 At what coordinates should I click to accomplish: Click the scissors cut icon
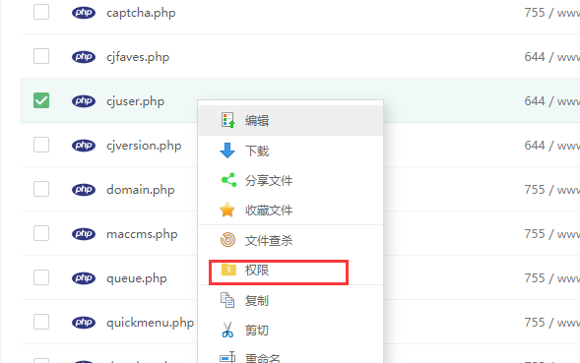(x=227, y=330)
